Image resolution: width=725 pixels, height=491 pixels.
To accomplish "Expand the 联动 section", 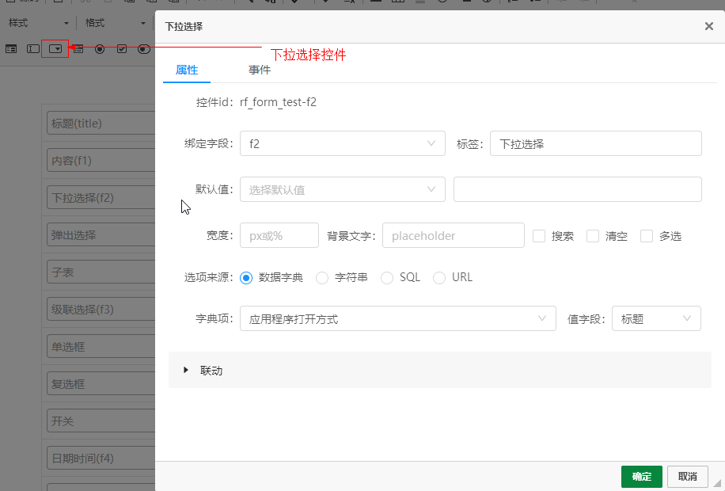I will 440,370.
